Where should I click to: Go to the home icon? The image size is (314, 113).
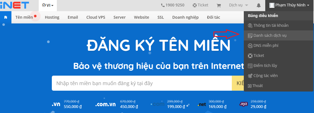point(6,17)
